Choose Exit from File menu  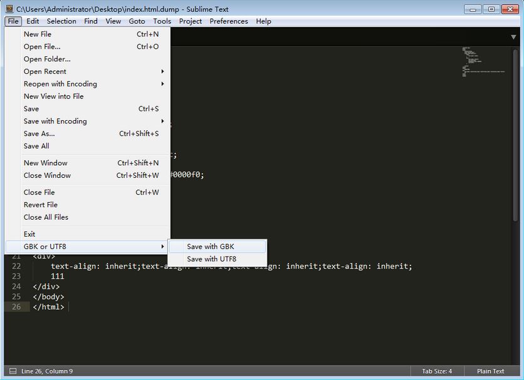click(x=88, y=234)
